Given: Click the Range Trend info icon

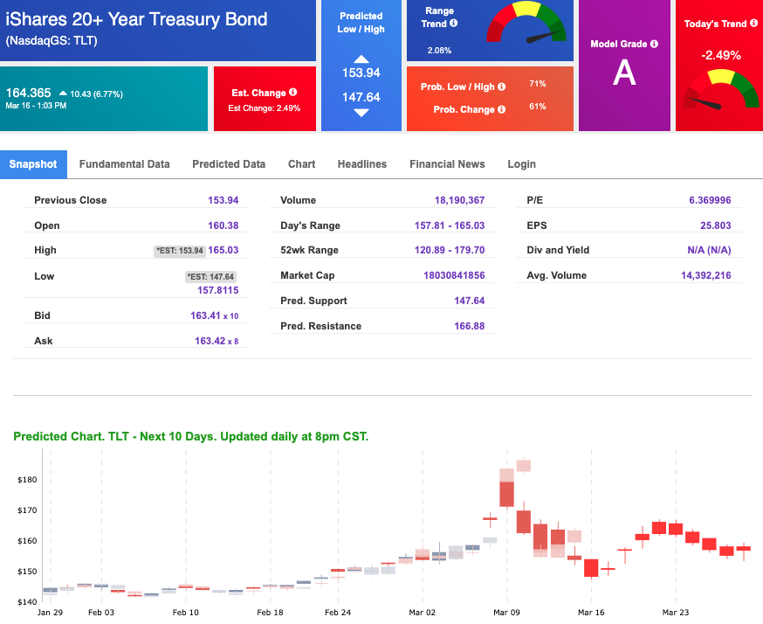Looking at the screenshot, I should point(453,23).
